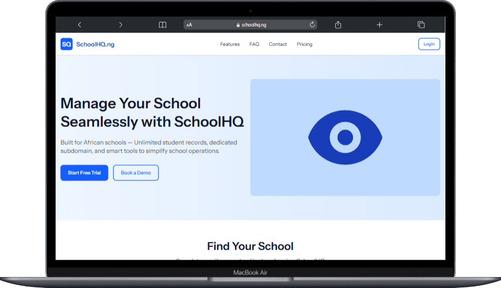Click the Start Free Trial button
This screenshot has width=501, height=288.
tap(84, 173)
